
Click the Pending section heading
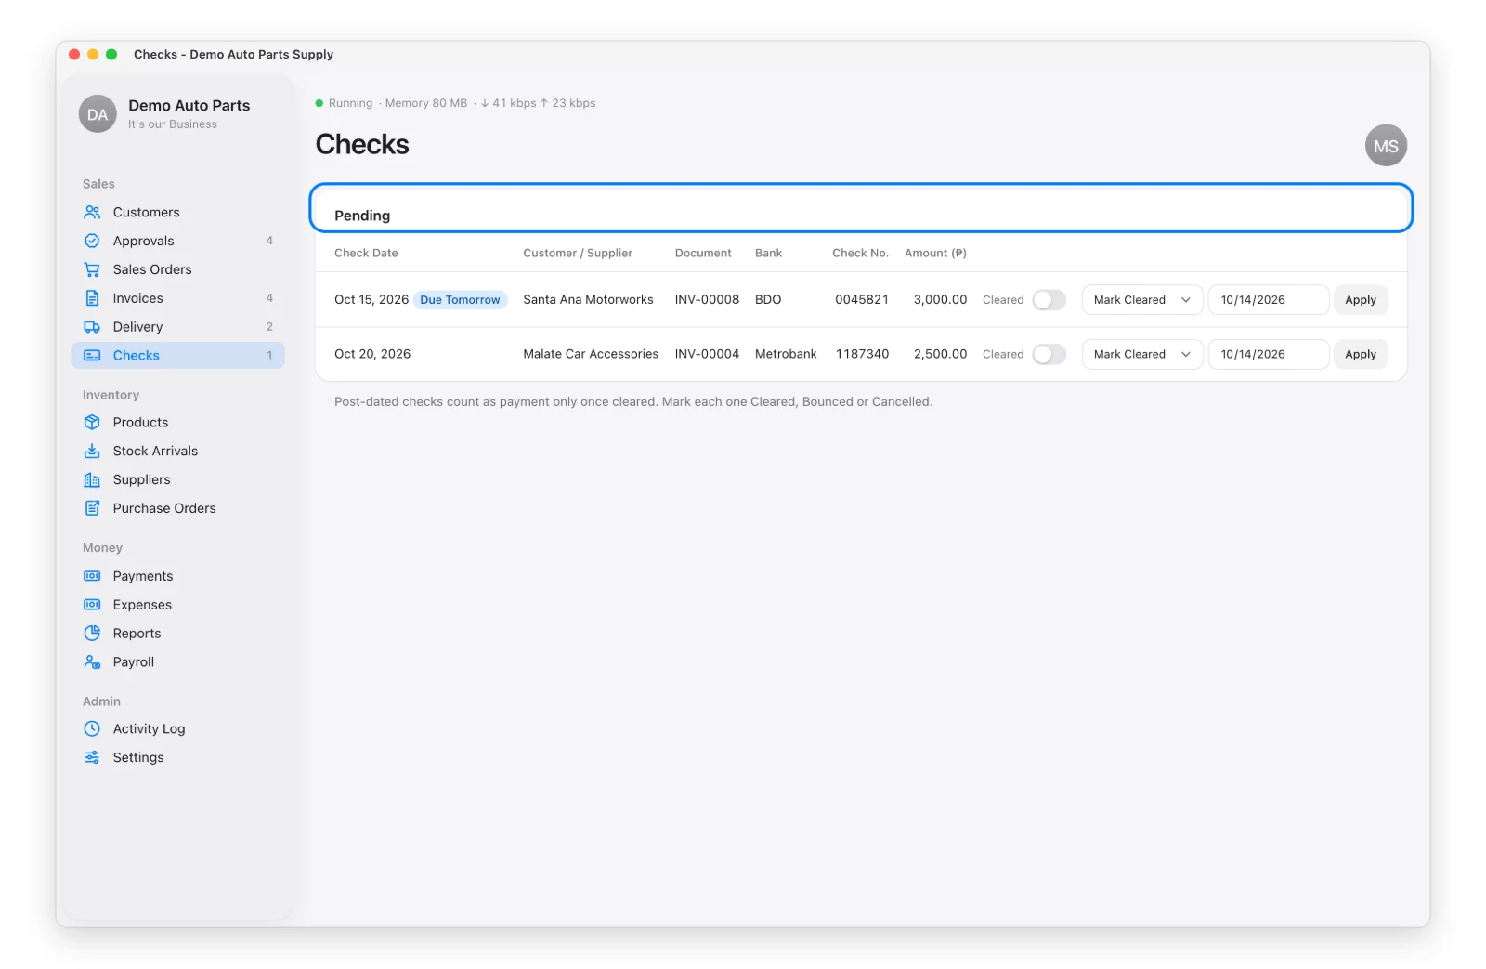362,216
